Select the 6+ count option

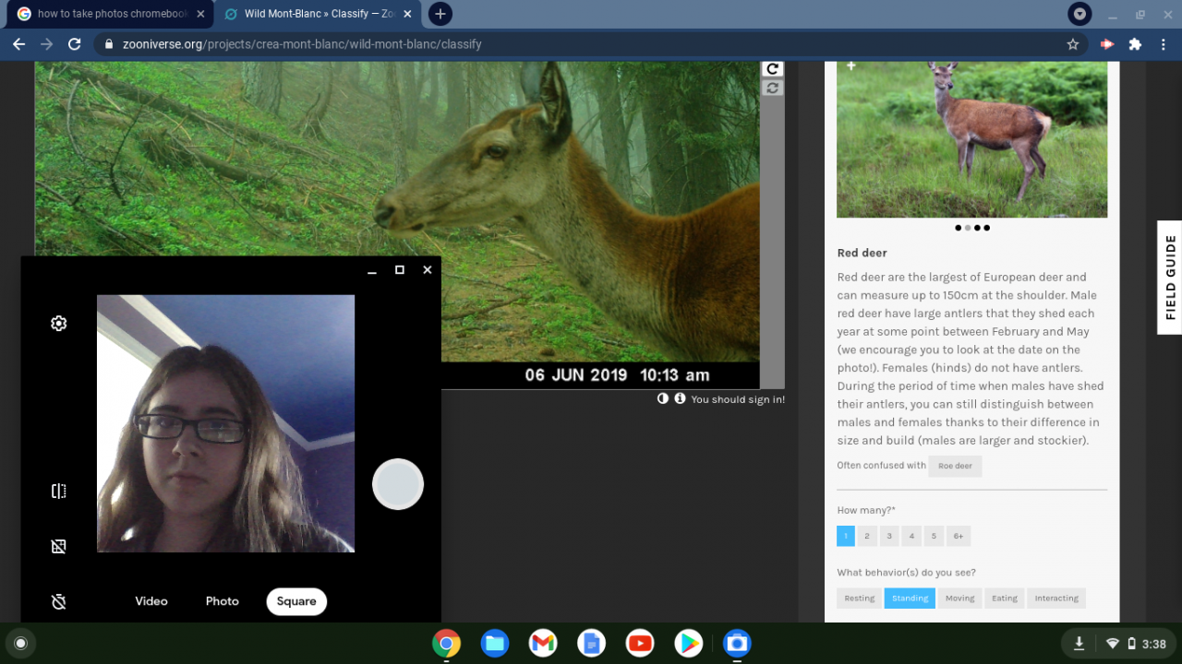[x=958, y=536]
